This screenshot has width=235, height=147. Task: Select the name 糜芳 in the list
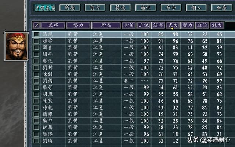tap(47, 88)
